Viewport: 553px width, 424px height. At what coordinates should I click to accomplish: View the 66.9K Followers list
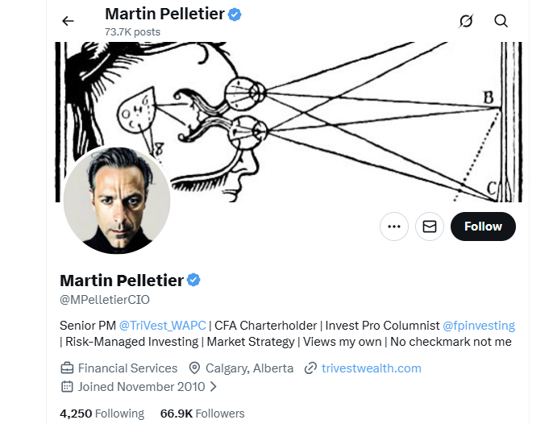[202, 414]
